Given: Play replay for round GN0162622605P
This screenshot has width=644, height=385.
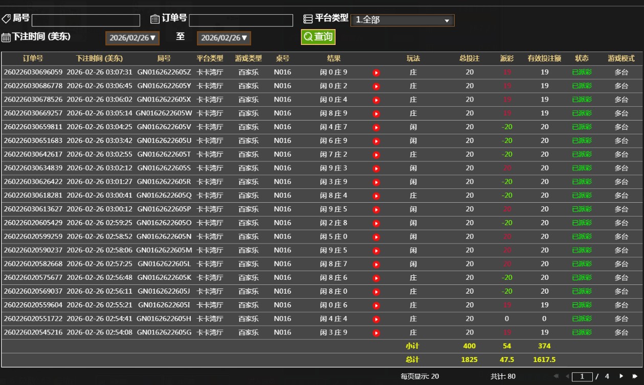Looking at the screenshot, I should [376, 210].
